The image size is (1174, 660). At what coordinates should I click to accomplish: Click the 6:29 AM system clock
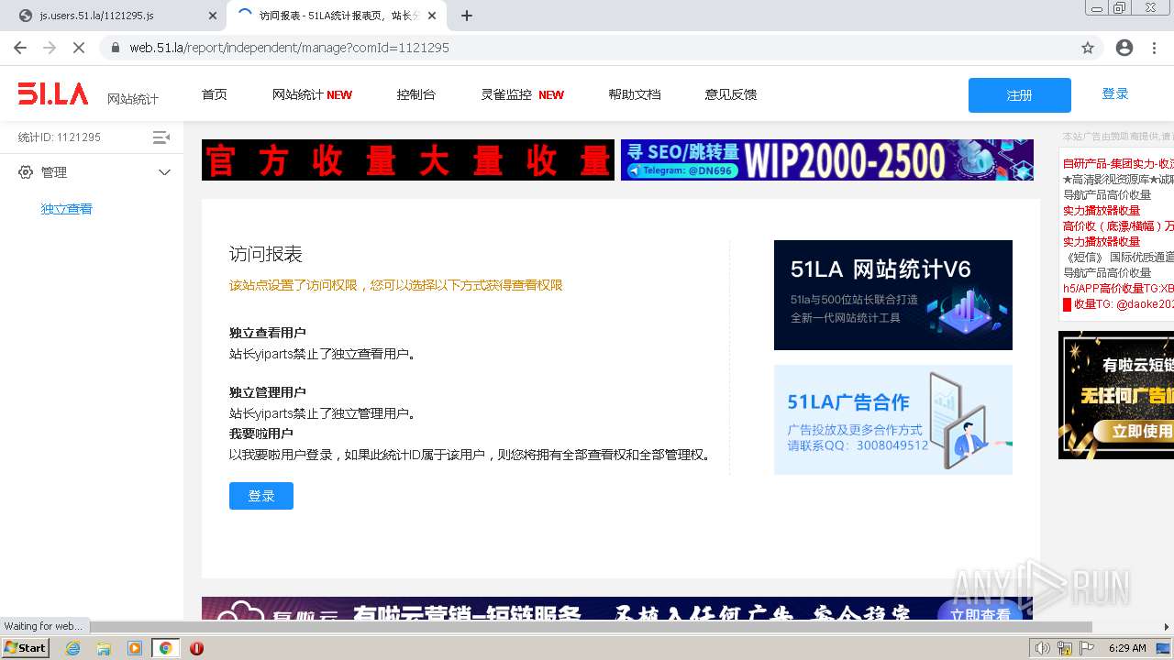[x=1127, y=648]
